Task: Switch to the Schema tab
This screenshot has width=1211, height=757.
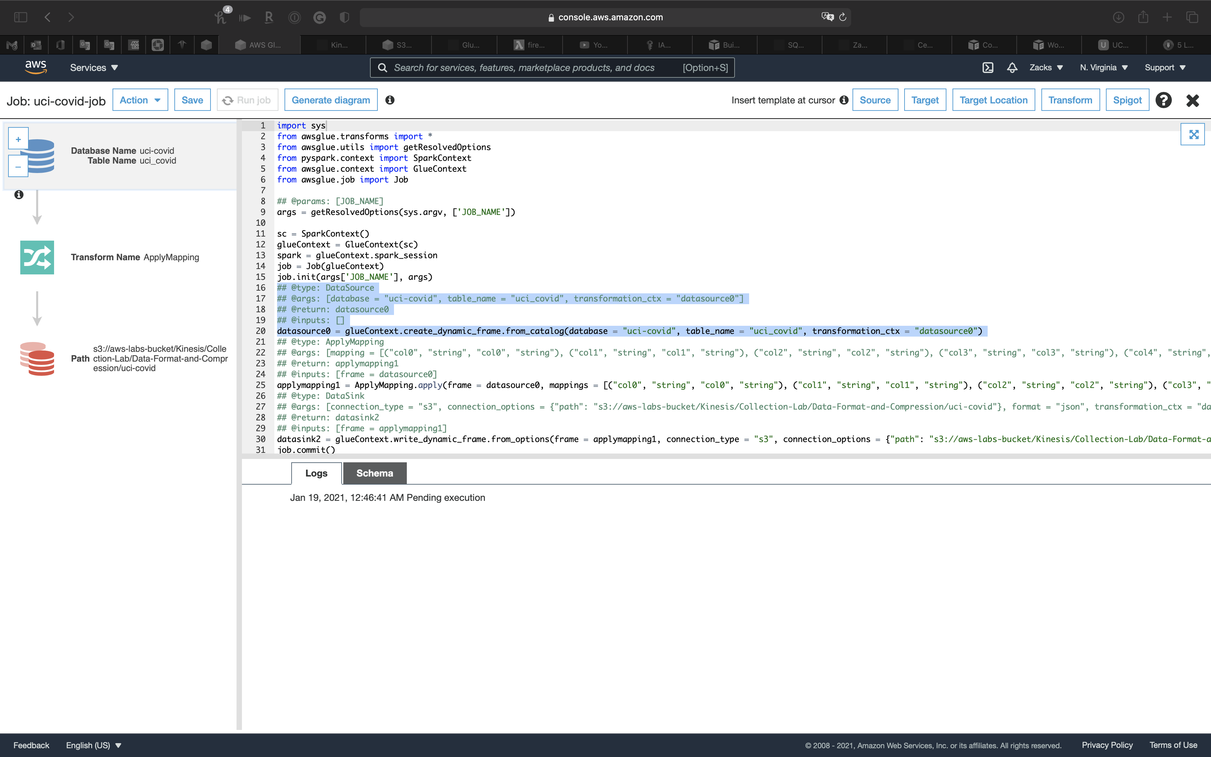Action: pyautogui.click(x=374, y=473)
